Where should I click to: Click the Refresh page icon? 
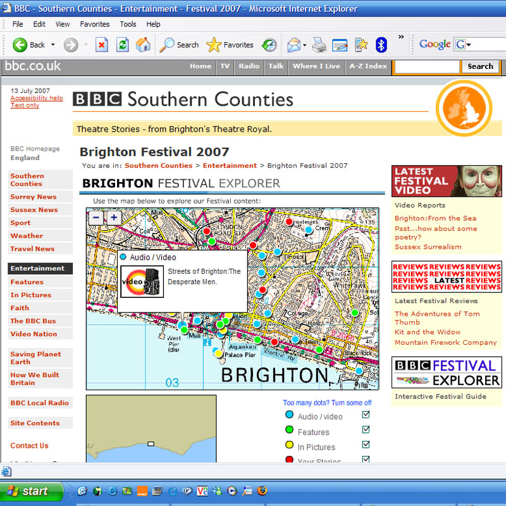123,45
